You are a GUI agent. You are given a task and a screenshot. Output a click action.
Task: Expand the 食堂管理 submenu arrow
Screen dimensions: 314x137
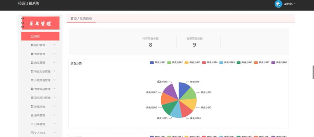(54, 54)
